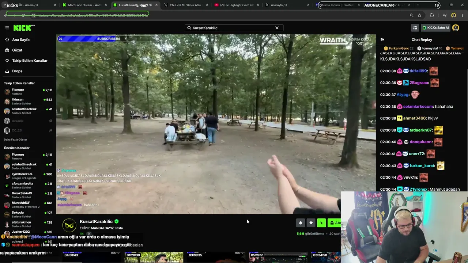The width and height of the screenshot is (468, 263).
Task: Open the video thumbnail with duration 05:19:51
Action: 278,257
